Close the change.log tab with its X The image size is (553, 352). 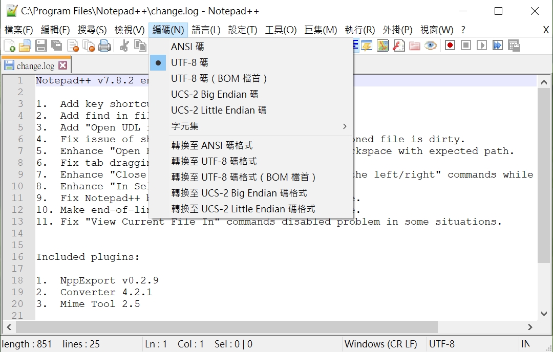63,65
